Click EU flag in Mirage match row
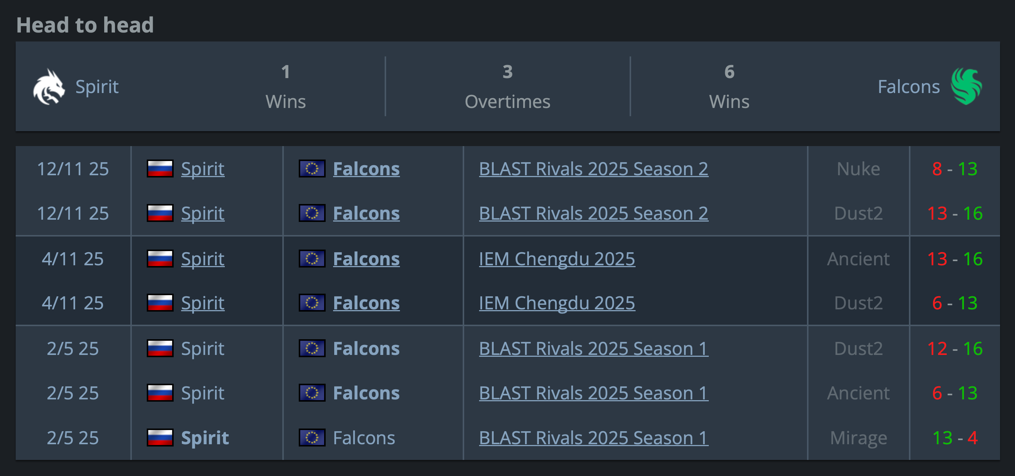1015x476 pixels. [x=312, y=438]
